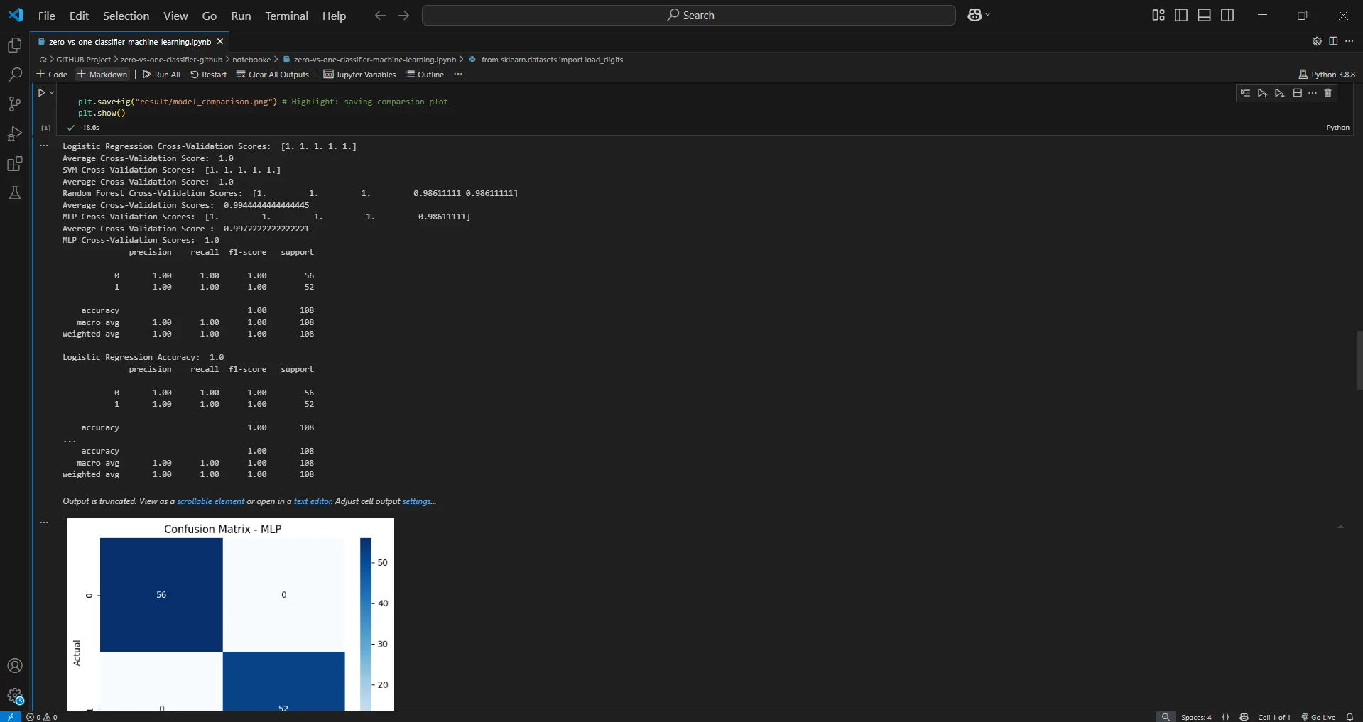Click the notifications bell in status bar
Viewport: 1363px width, 722px height.
[1350, 717]
